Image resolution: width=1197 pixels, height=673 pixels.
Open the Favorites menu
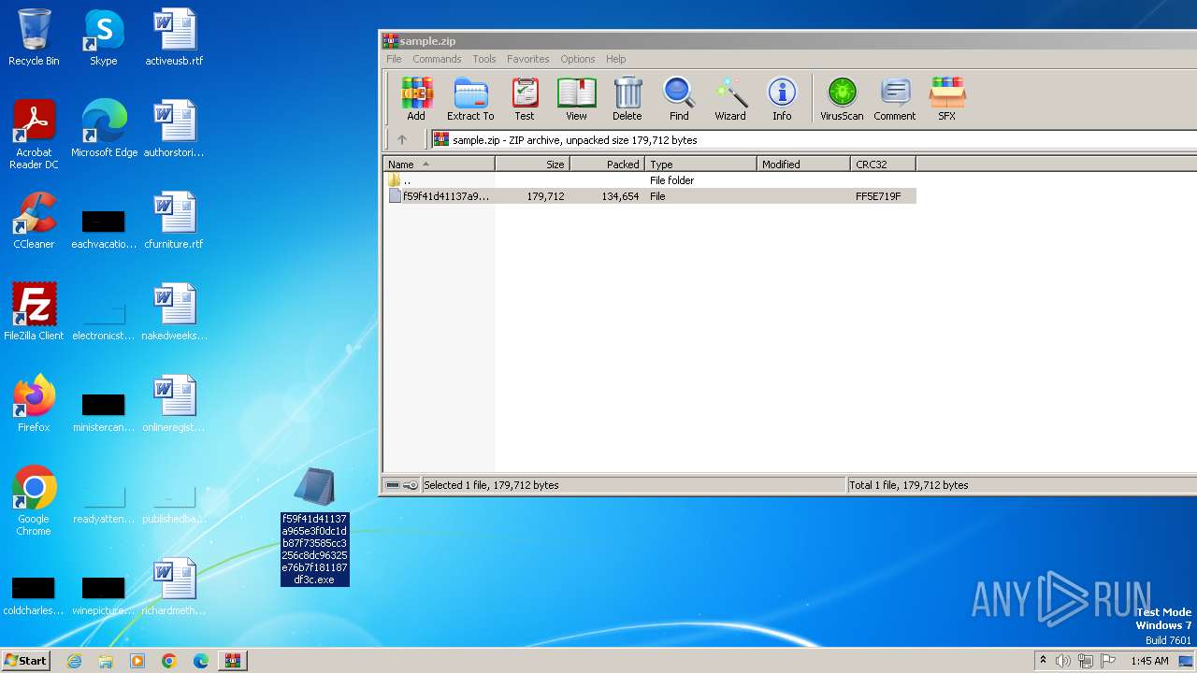tap(528, 59)
